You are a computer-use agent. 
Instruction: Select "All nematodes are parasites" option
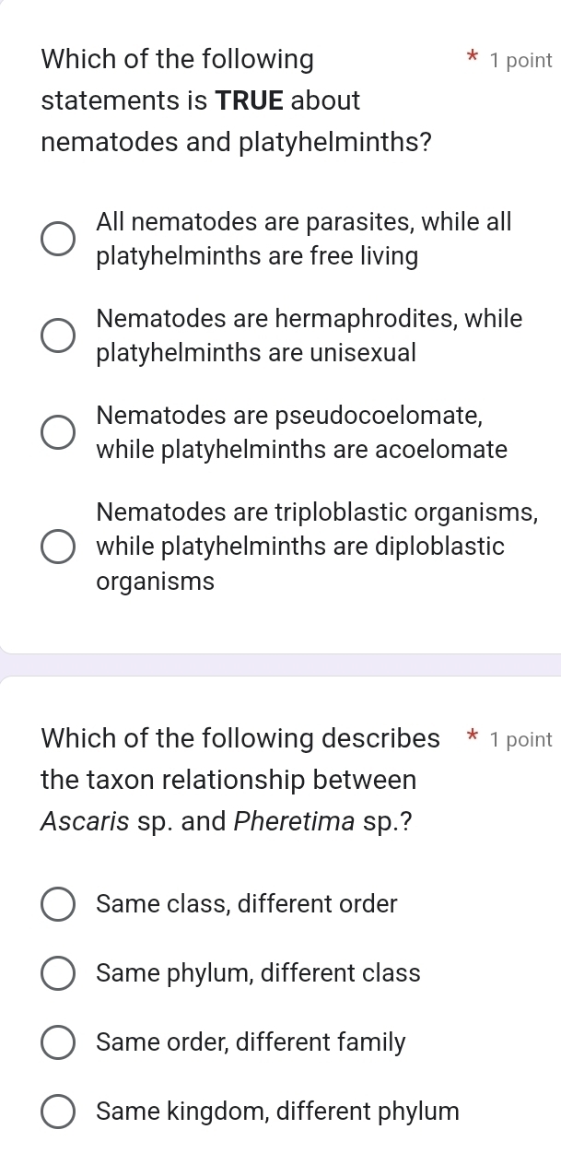[57, 238]
